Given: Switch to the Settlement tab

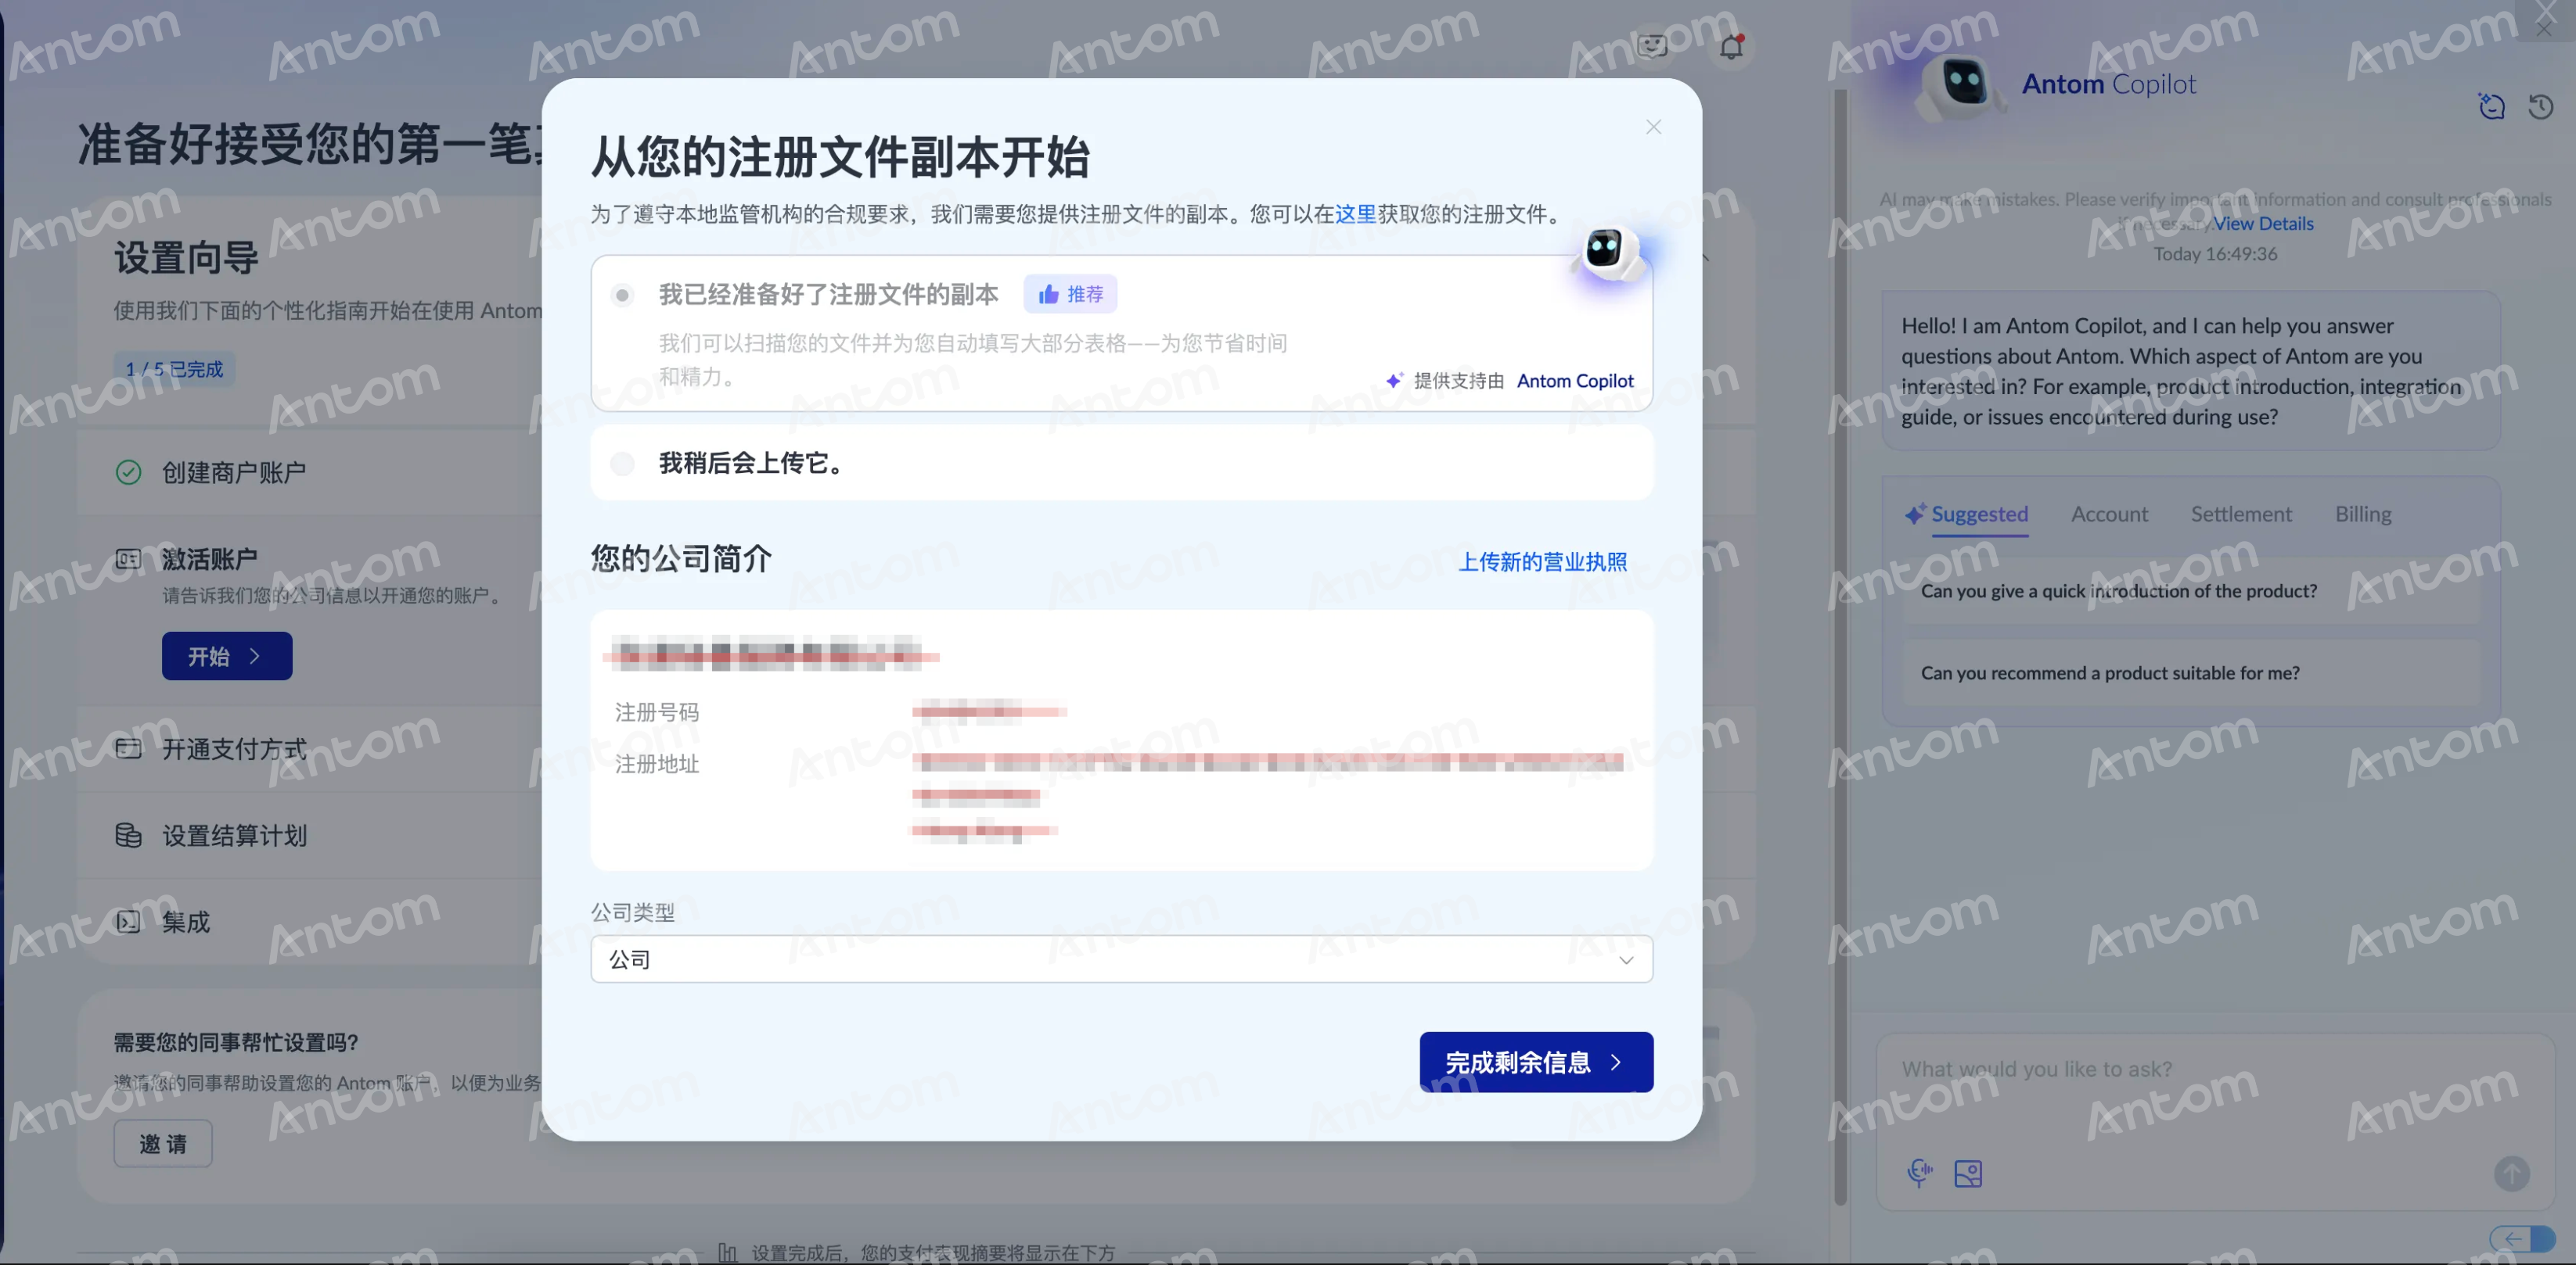Looking at the screenshot, I should [x=2241, y=514].
